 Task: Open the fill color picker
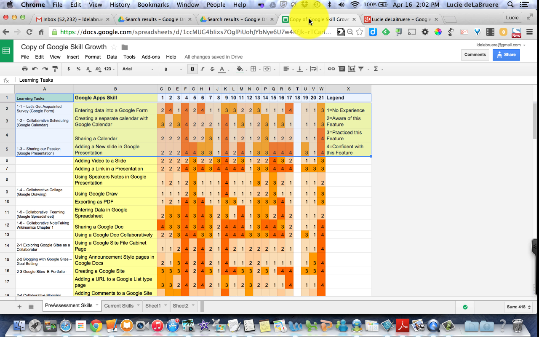239,69
